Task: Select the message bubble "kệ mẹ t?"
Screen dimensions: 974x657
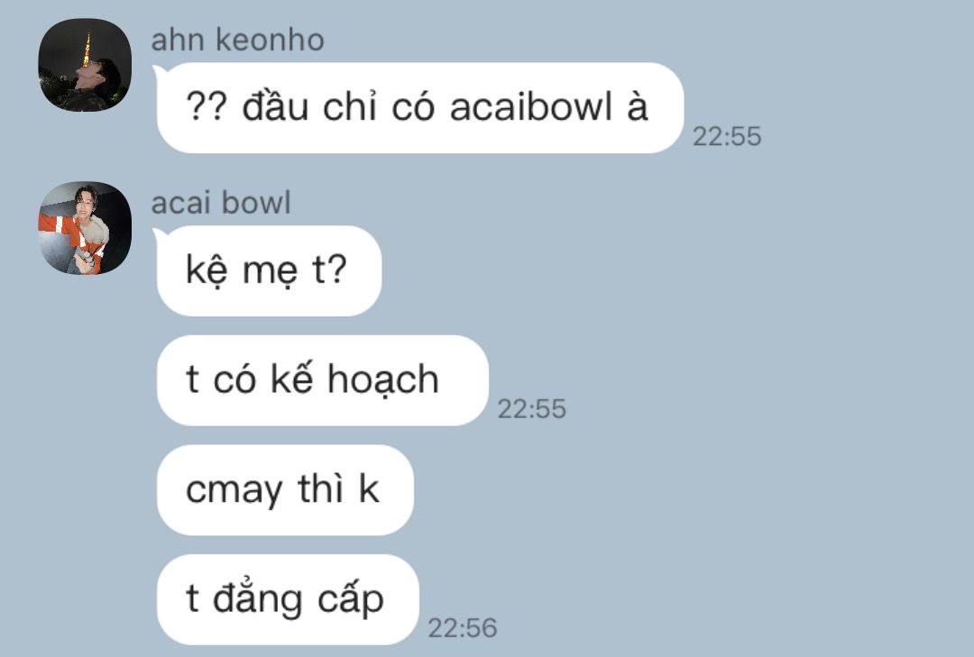Action: point(269,270)
